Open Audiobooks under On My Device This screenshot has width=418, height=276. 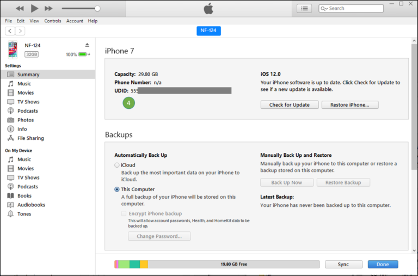31,205
